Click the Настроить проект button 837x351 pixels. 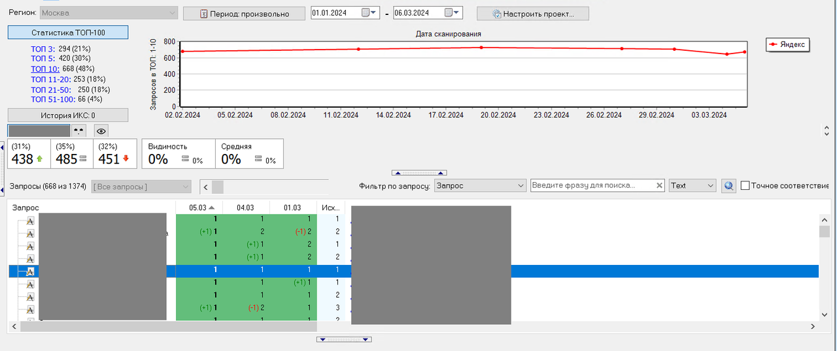click(x=533, y=14)
